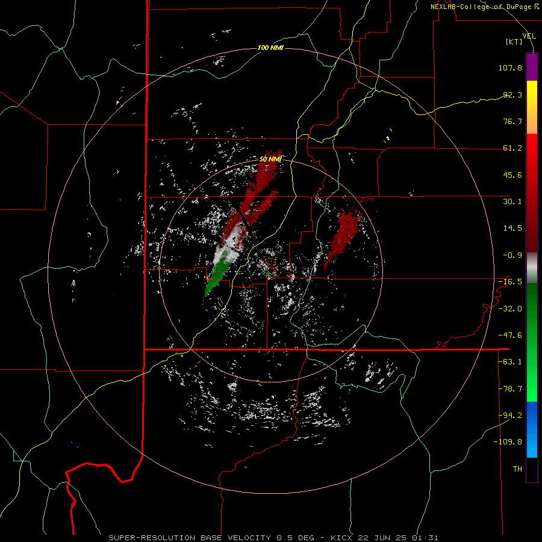Click the purple segment of the color bar

point(532,67)
